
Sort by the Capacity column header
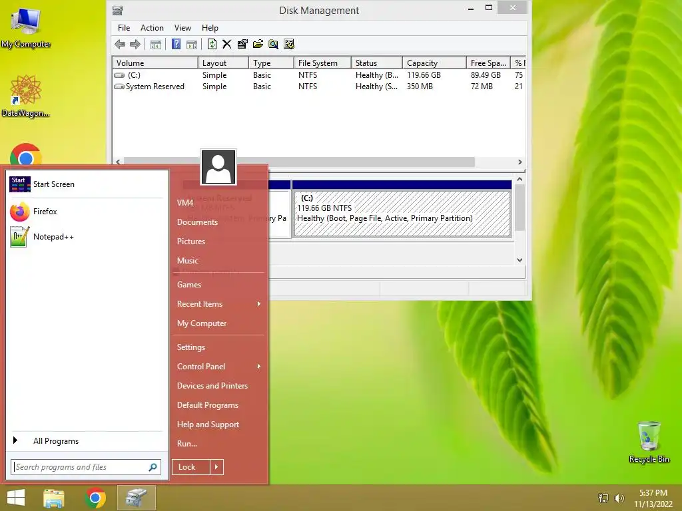pos(434,63)
